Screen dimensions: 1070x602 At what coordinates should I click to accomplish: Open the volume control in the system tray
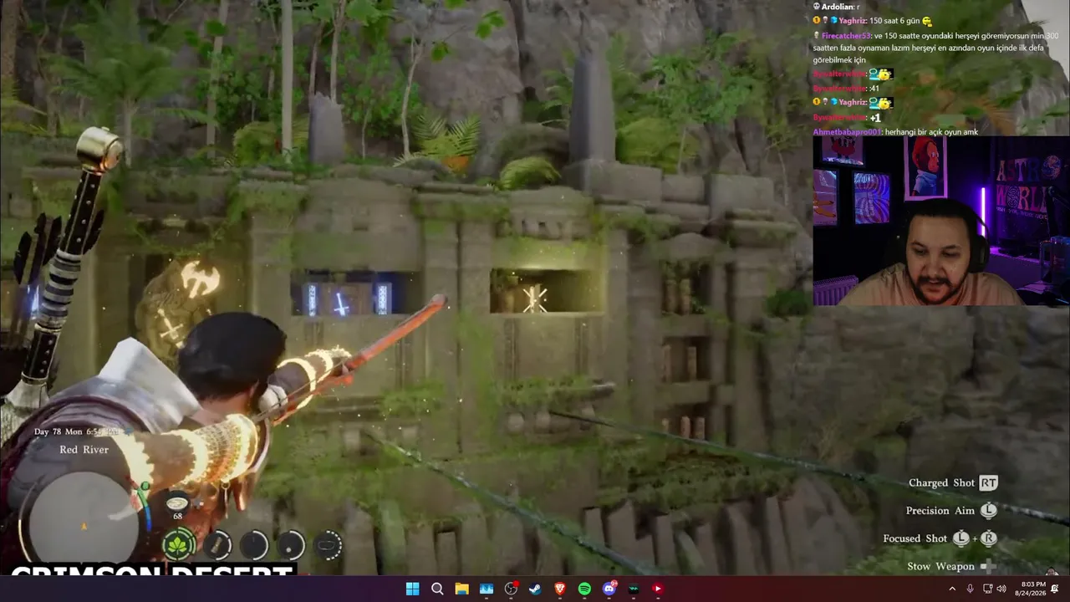[1001, 589]
